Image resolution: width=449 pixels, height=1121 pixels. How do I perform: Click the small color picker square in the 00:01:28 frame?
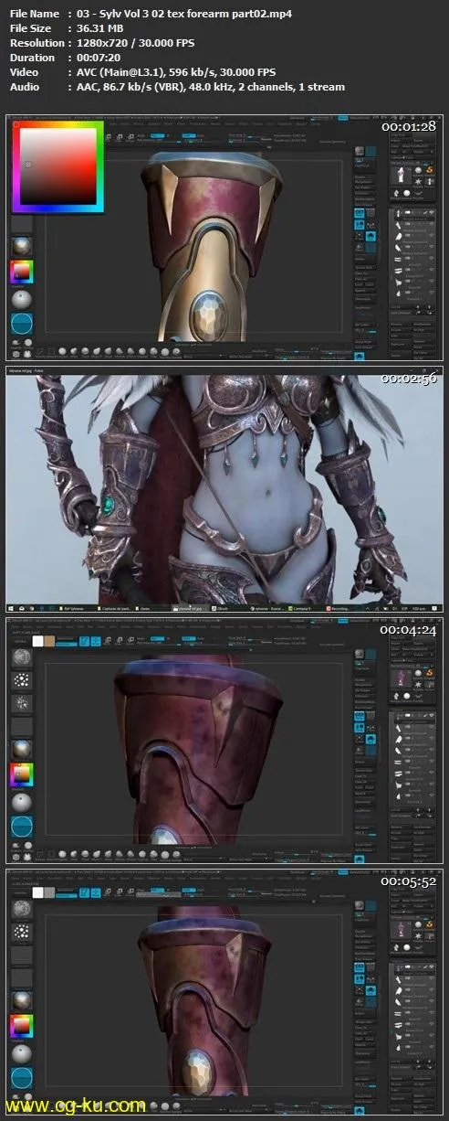click(x=21, y=272)
